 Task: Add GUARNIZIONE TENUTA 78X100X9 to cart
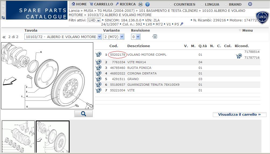(98, 85)
